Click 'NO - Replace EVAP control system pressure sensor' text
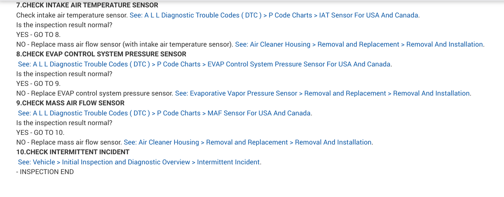This screenshot has height=197, width=504. click(94, 93)
